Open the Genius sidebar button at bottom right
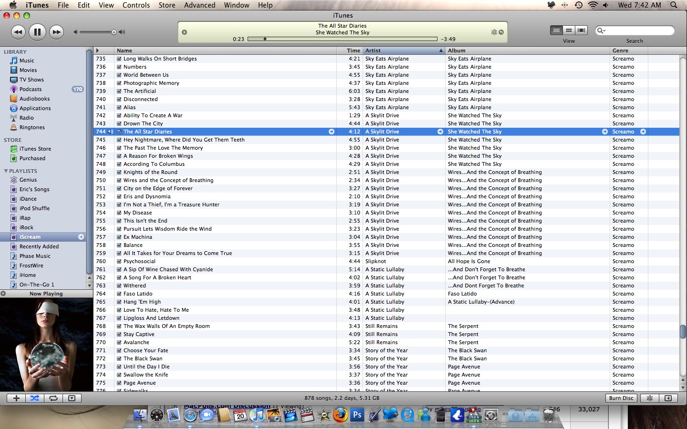The image size is (687, 429). pyautogui.click(x=649, y=398)
